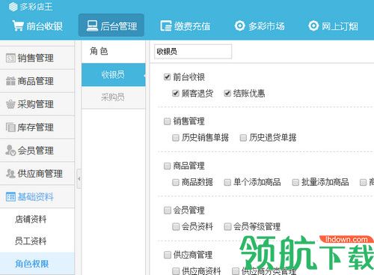
Task: Check the 会员等级管理 checkbox
Action: click(227, 227)
